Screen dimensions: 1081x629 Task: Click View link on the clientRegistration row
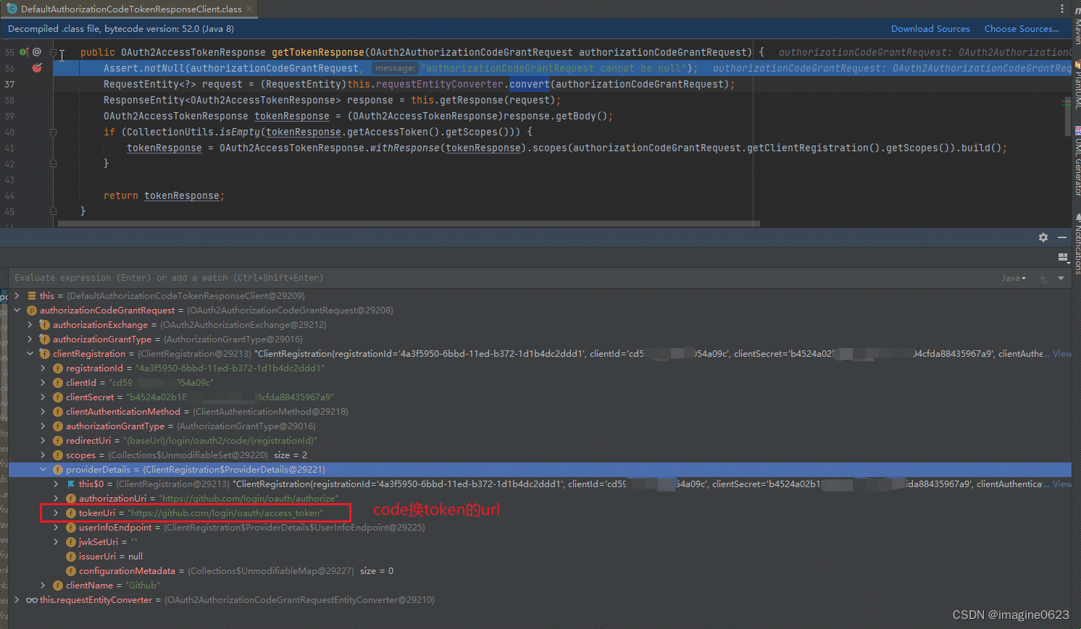pyautogui.click(x=1062, y=354)
